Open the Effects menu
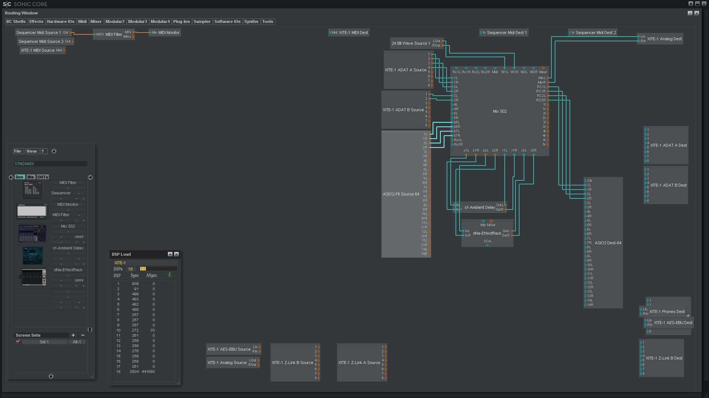 36,21
